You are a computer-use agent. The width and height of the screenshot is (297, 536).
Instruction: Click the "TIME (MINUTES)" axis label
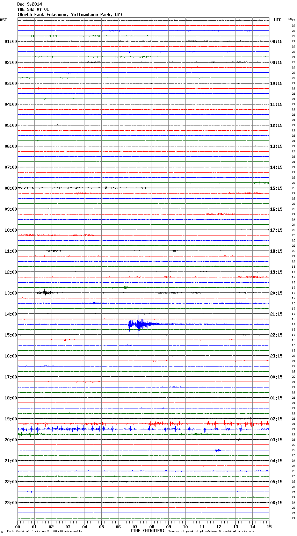coord(147,531)
